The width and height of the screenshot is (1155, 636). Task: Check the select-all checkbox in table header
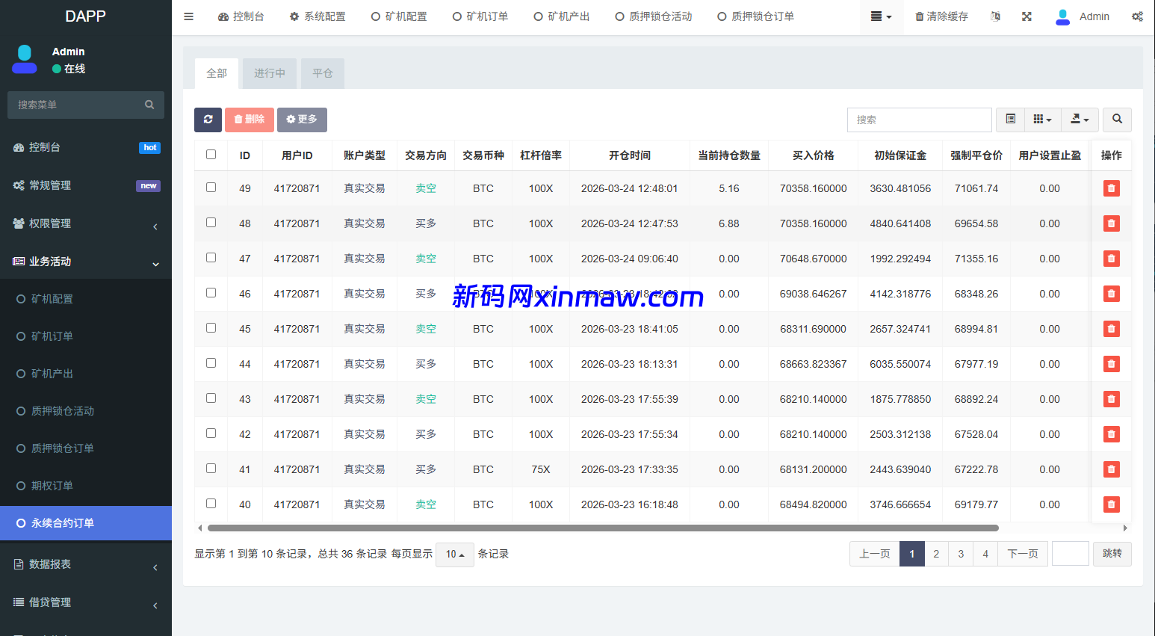click(211, 155)
